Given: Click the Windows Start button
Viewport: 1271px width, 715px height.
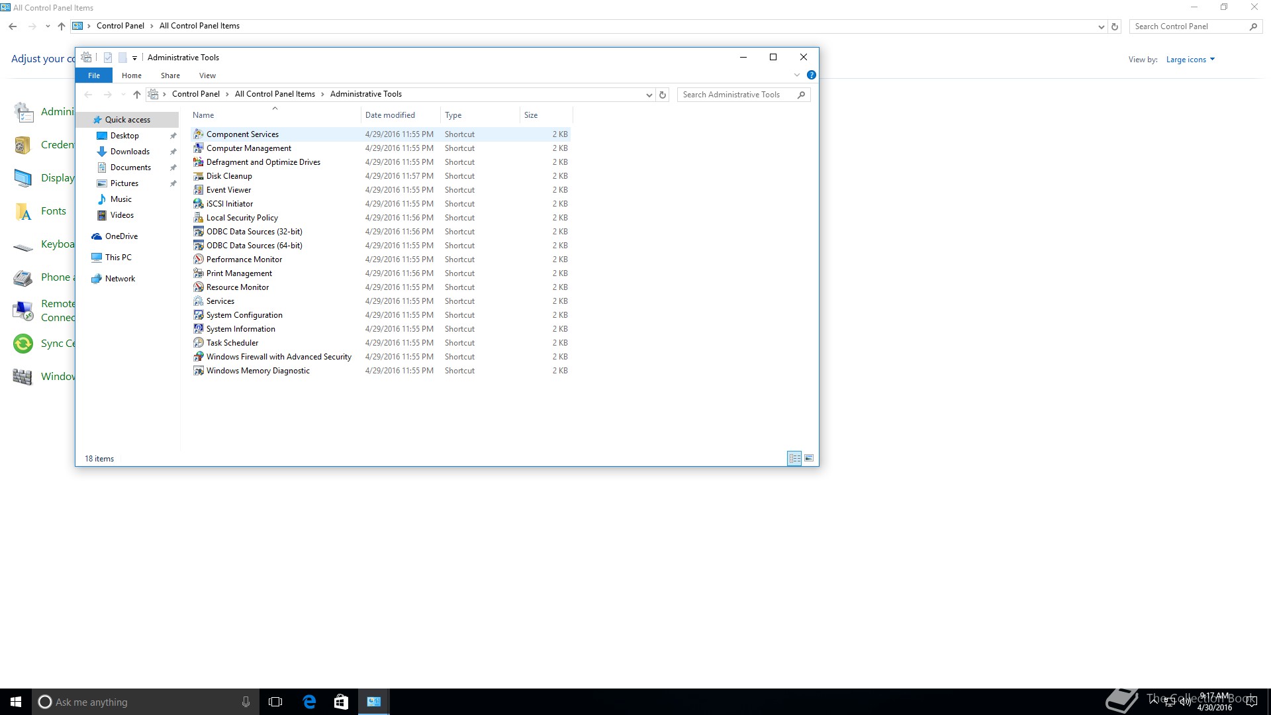Looking at the screenshot, I should tap(16, 702).
